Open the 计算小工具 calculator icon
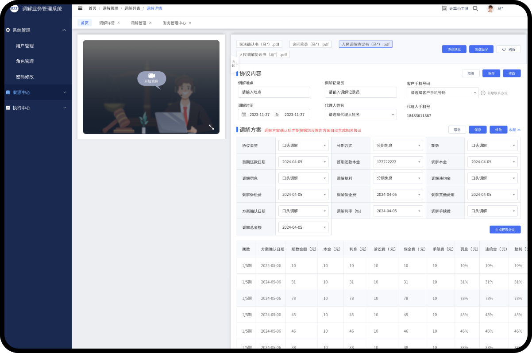532x353 pixels. pyautogui.click(x=444, y=8)
